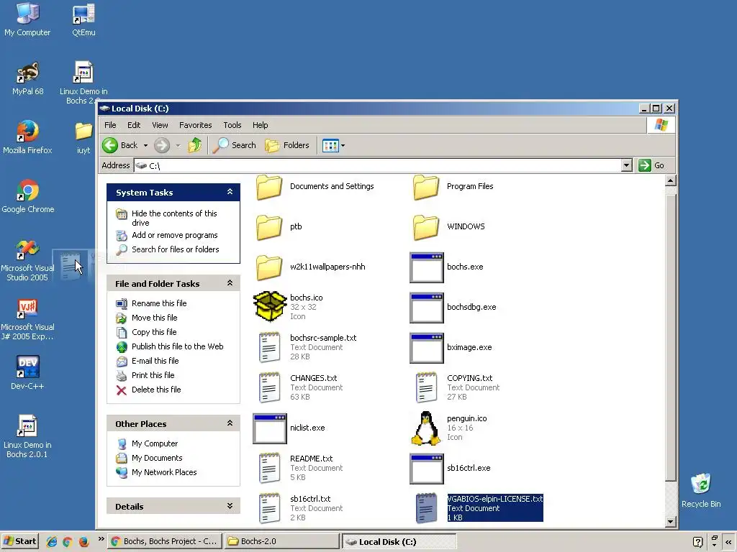Select the bochsdbg.exe file icon
Viewport: 737px width, 552px height.
(427, 308)
